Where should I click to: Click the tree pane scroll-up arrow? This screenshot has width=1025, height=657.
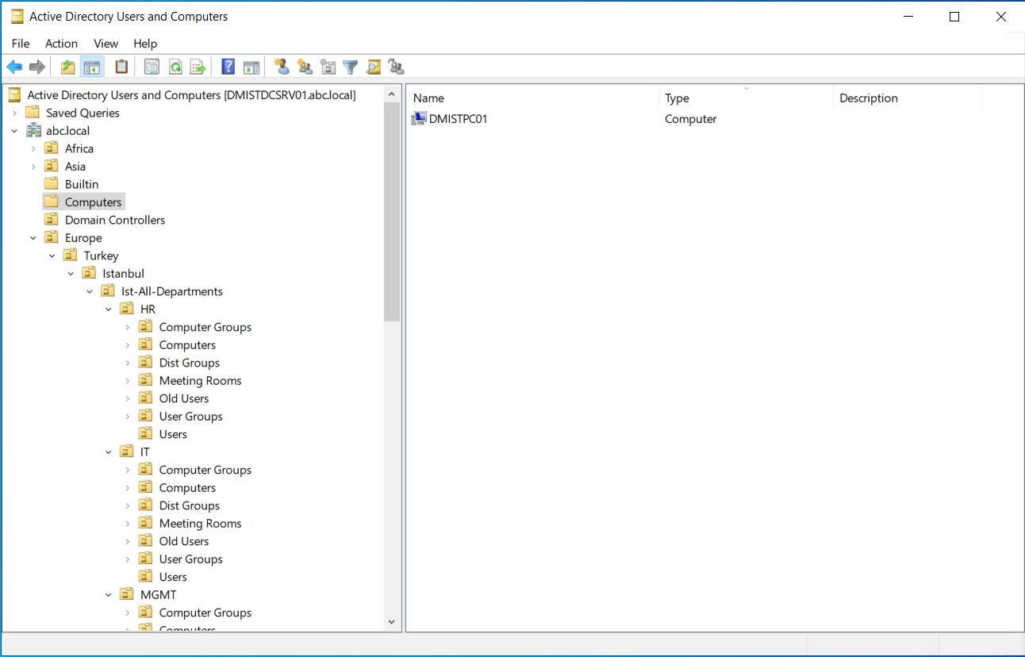pyautogui.click(x=391, y=94)
